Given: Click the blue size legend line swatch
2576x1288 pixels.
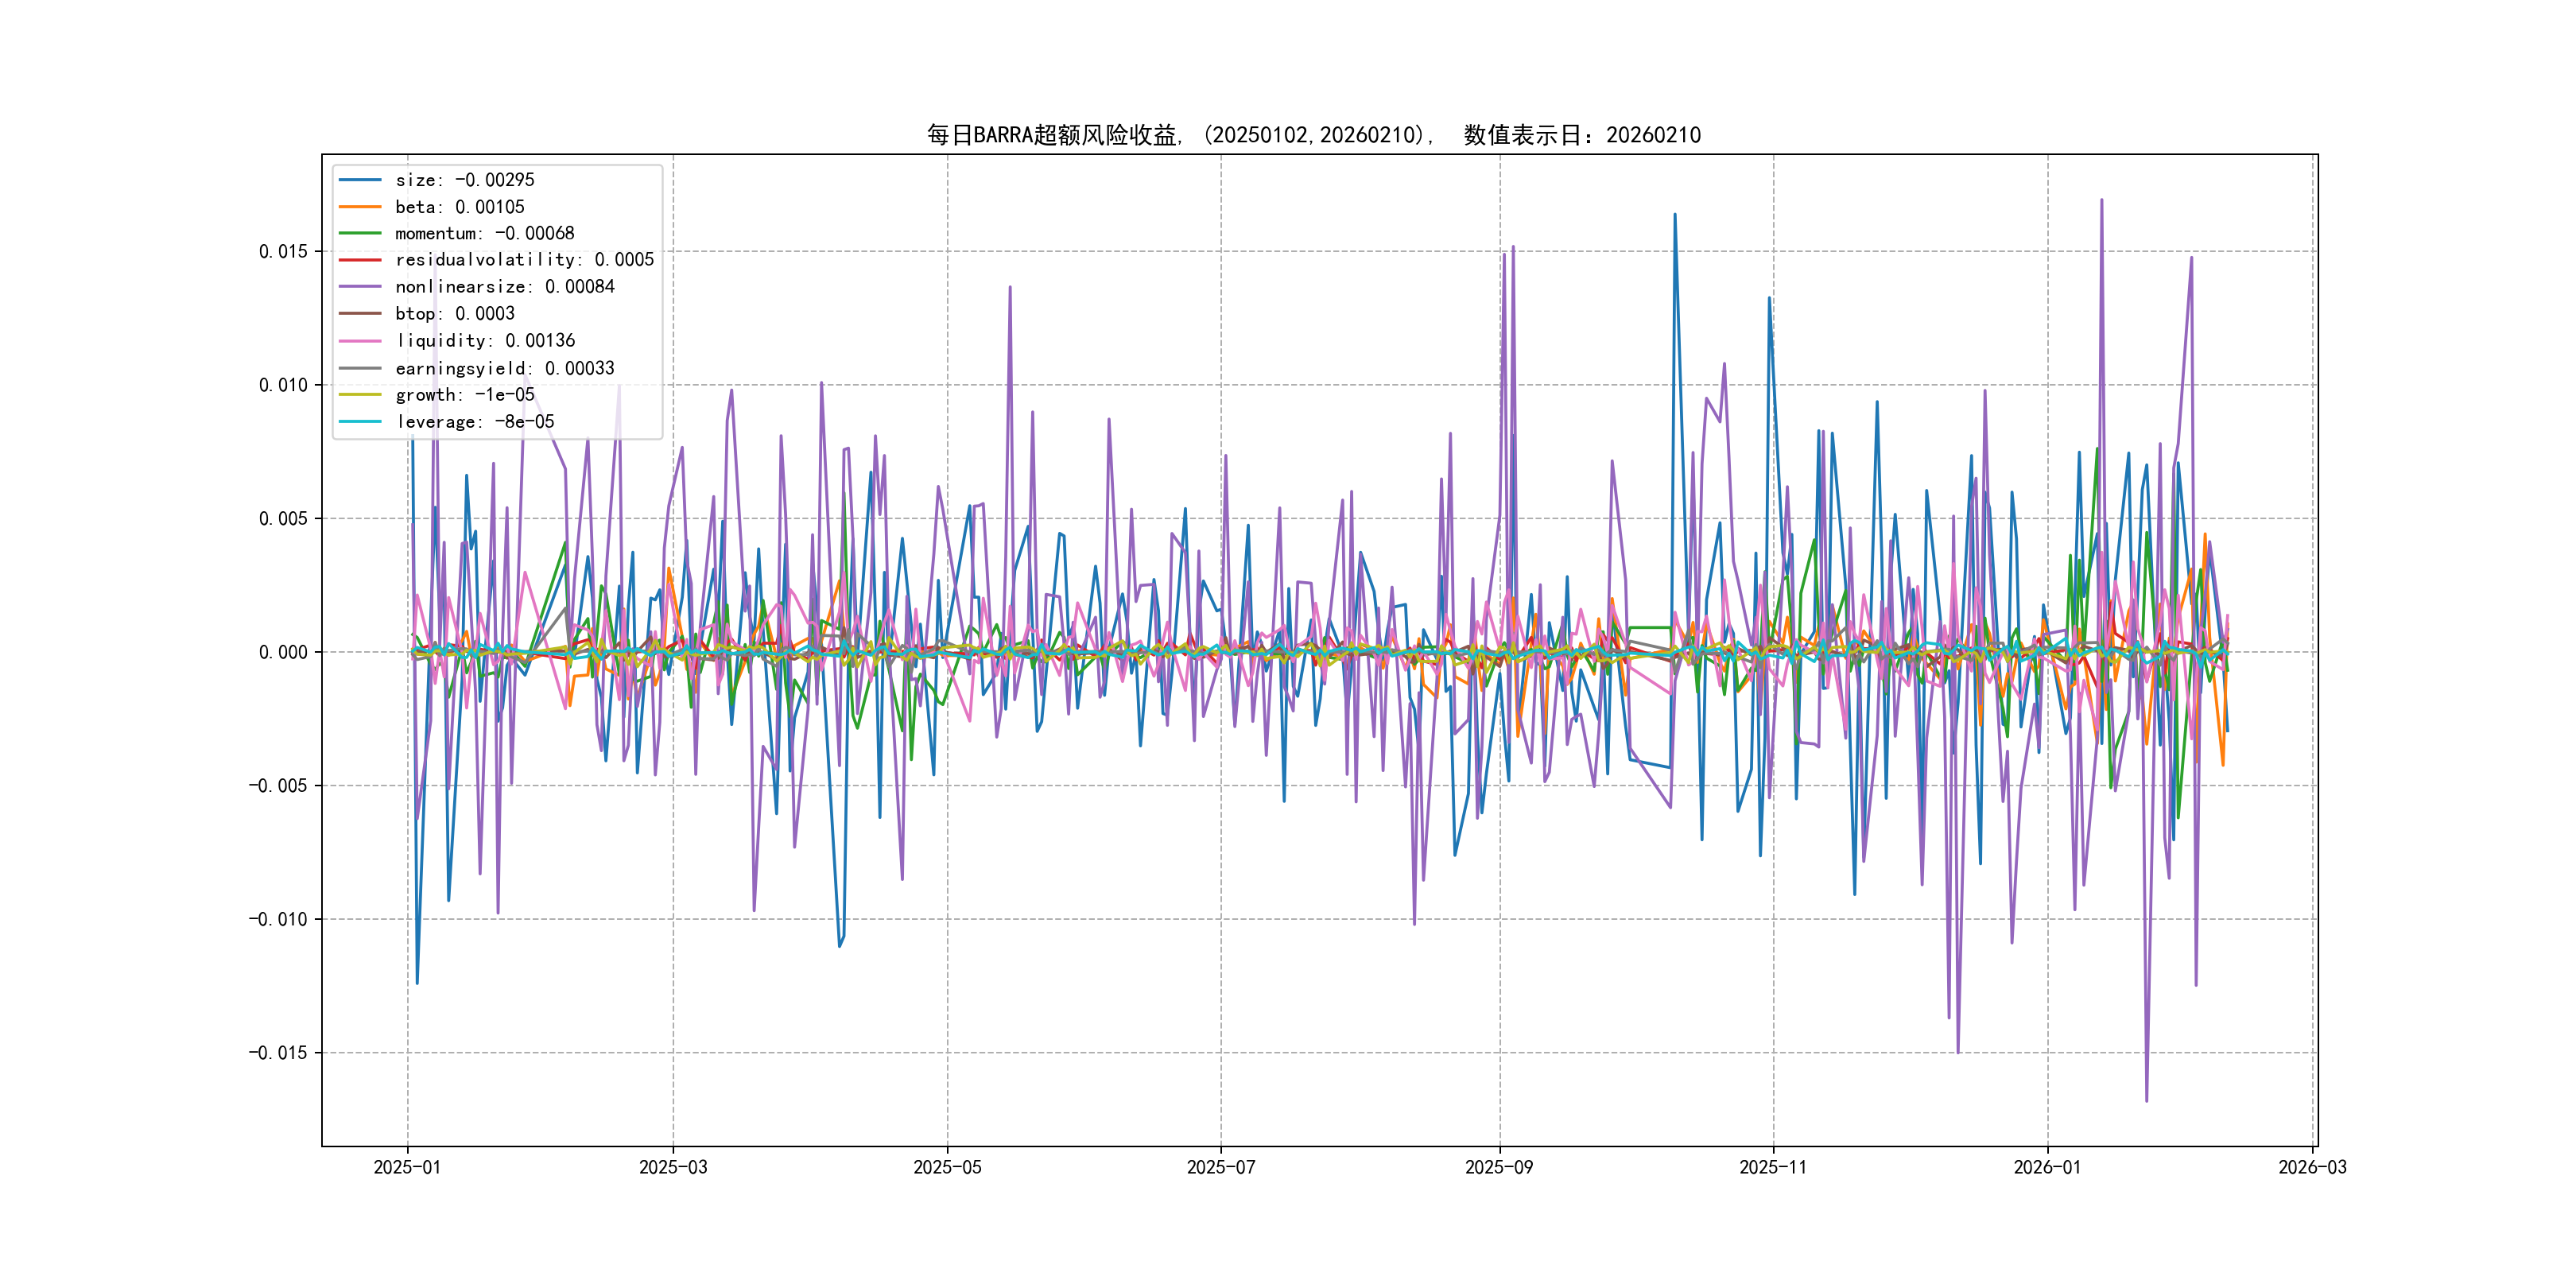Looking at the screenshot, I should tap(360, 180).
